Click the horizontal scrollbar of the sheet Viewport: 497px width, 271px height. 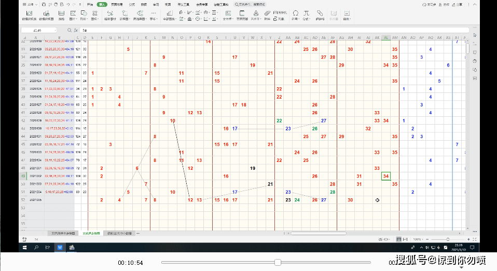pos(319,233)
